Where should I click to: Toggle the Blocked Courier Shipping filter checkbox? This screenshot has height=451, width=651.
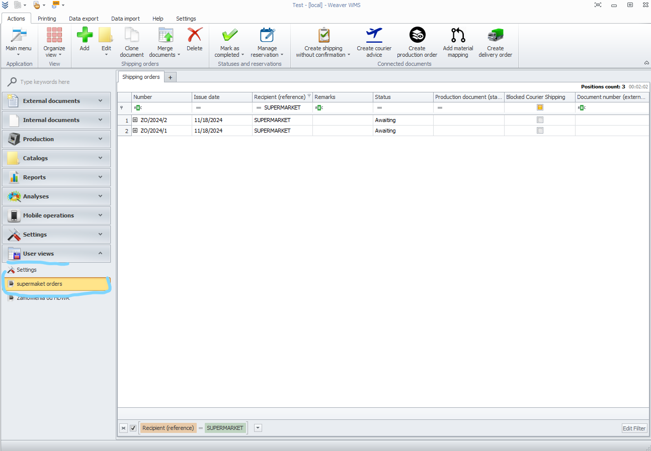click(540, 107)
